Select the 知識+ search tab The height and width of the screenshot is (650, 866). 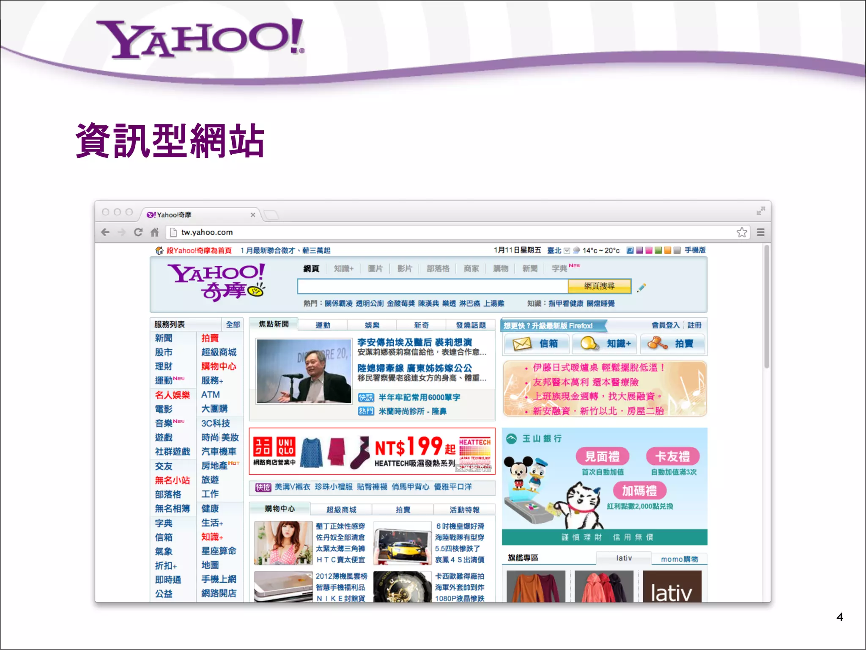click(344, 268)
